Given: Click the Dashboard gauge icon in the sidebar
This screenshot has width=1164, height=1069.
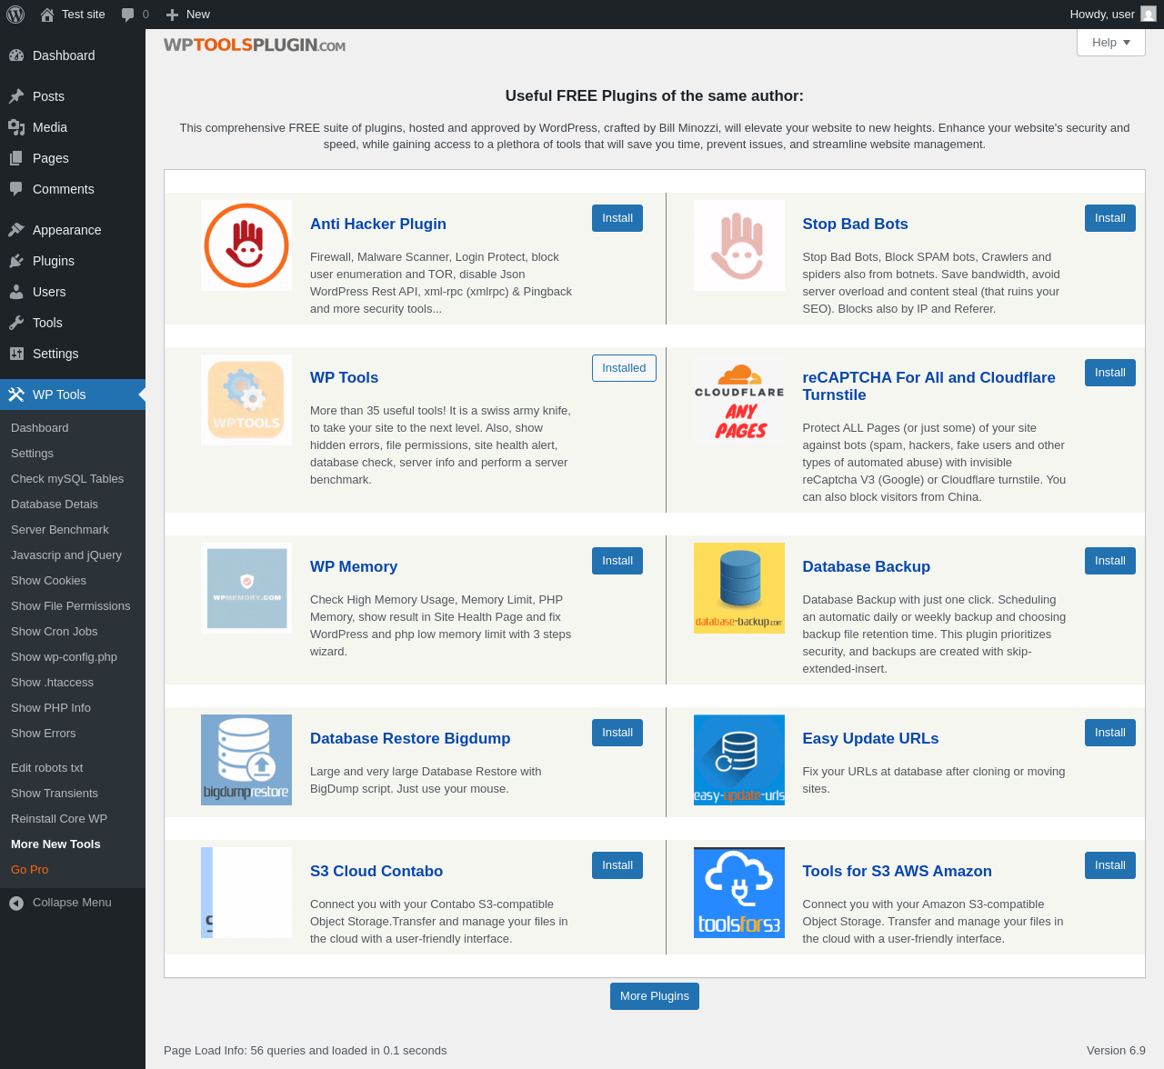Looking at the screenshot, I should (x=16, y=55).
